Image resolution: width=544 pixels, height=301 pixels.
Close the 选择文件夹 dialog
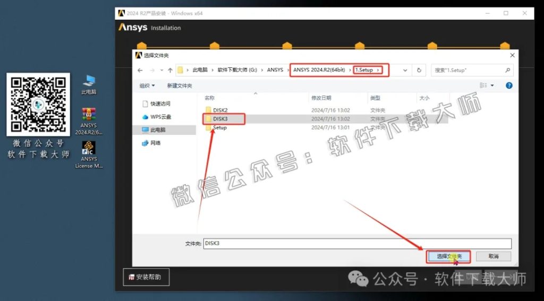tap(512, 56)
